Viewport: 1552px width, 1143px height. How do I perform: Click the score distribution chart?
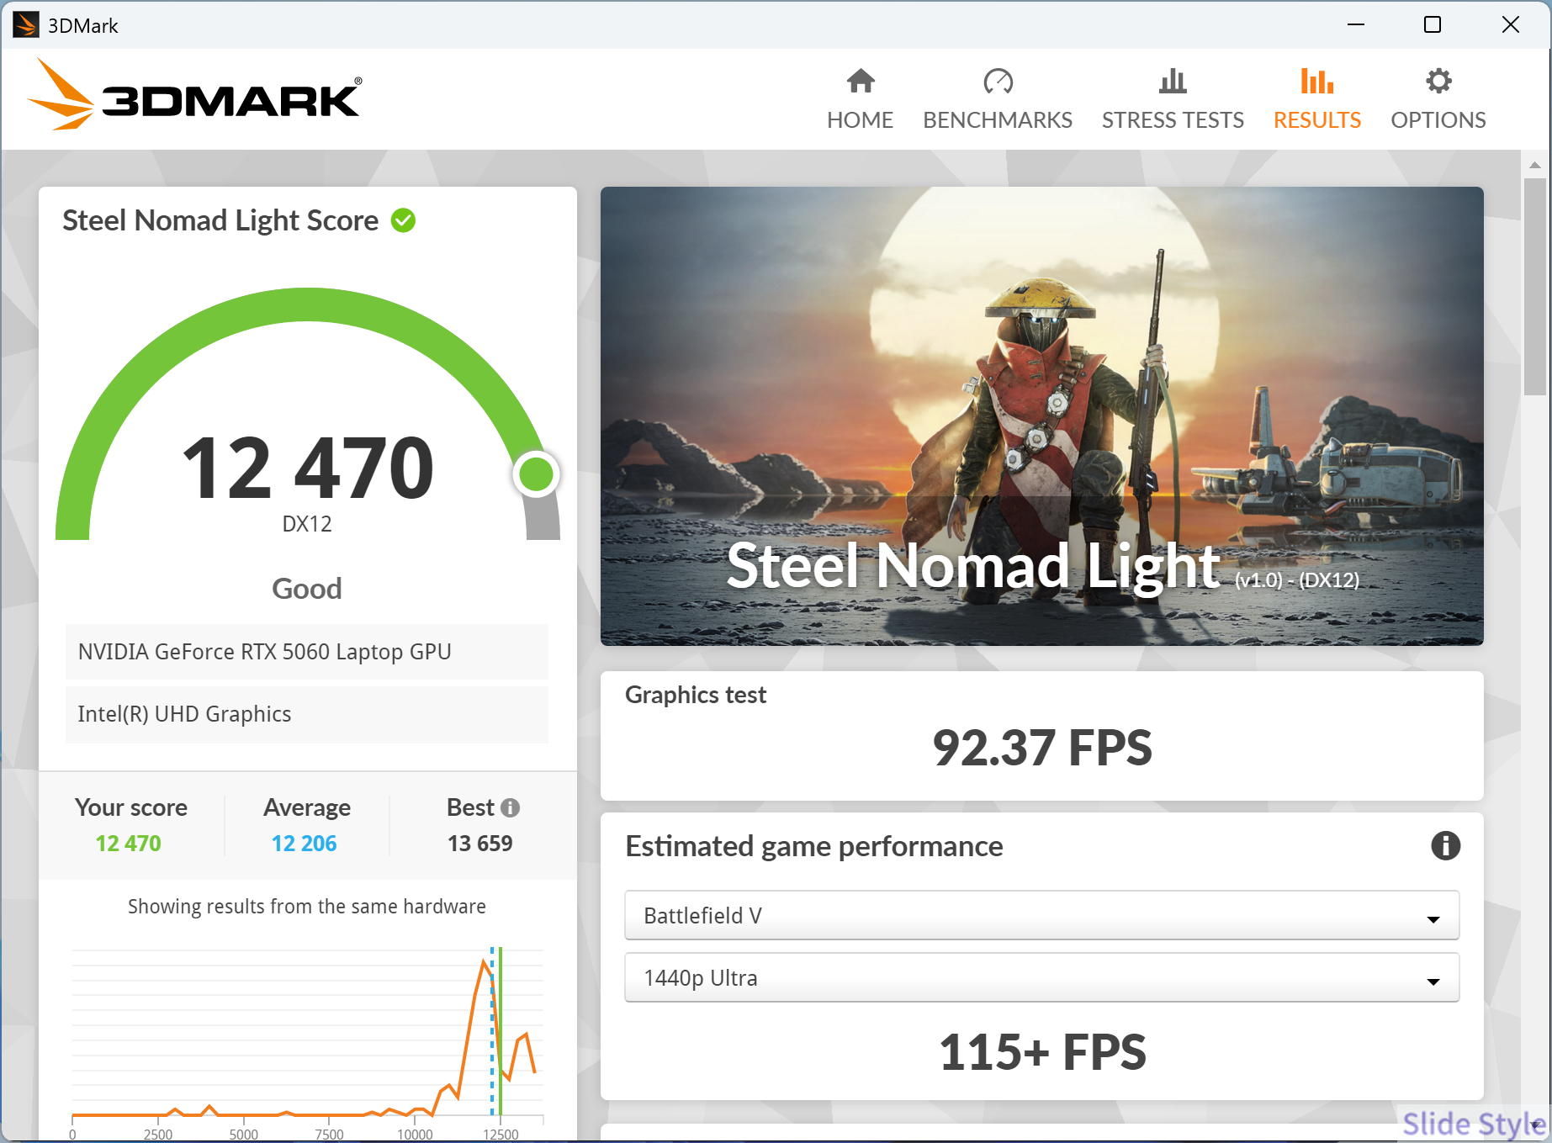pyautogui.click(x=307, y=1041)
